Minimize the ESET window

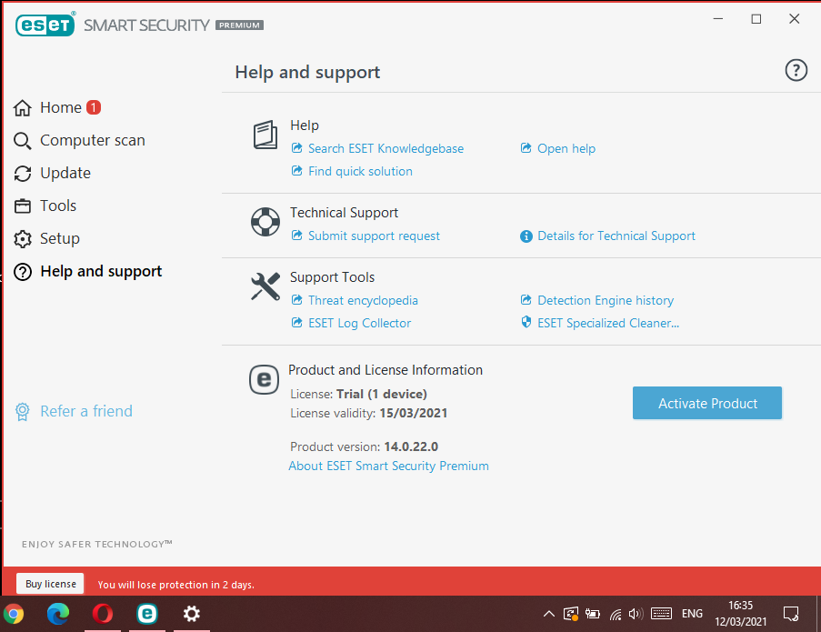tap(718, 19)
